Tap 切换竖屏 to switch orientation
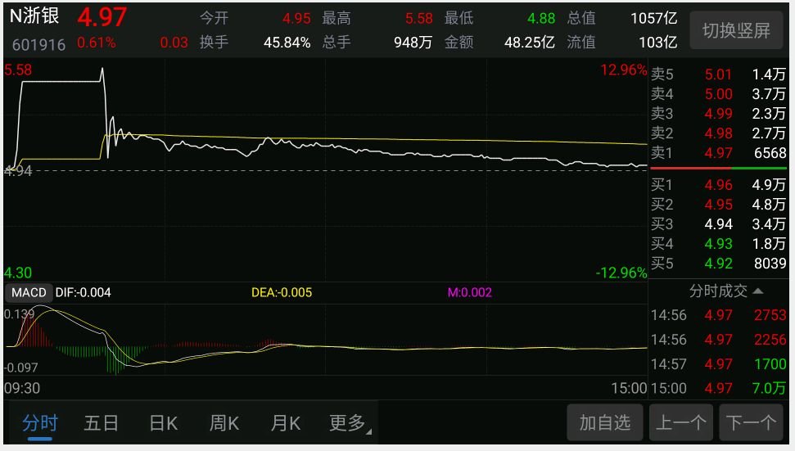This screenshot has width=795, height=451. (736, 30)
